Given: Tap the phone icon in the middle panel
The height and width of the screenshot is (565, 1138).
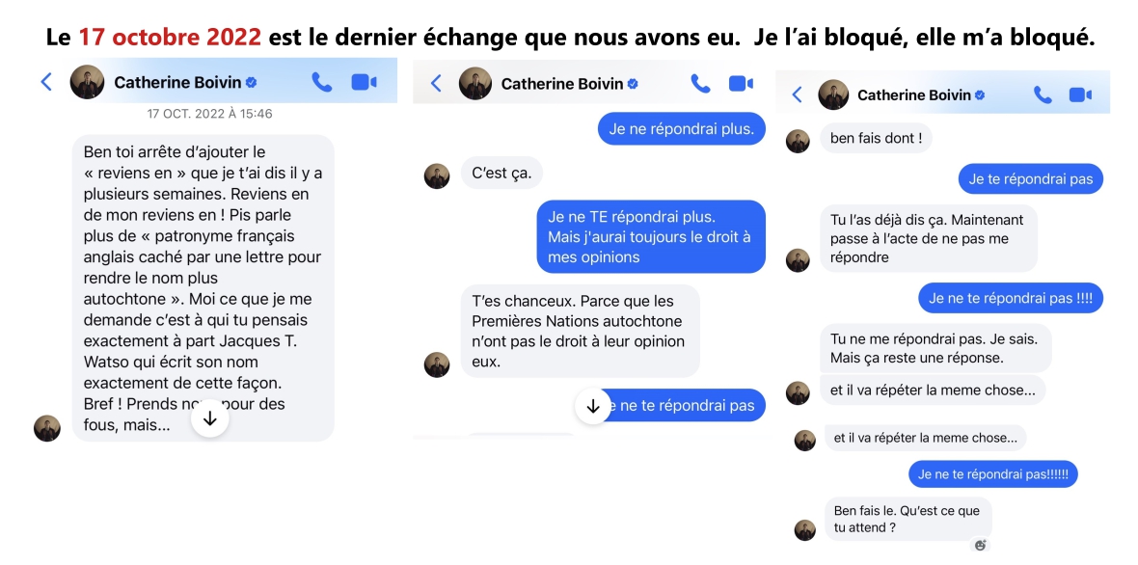Looking at the screenshot, I should (x=700, y=83).
